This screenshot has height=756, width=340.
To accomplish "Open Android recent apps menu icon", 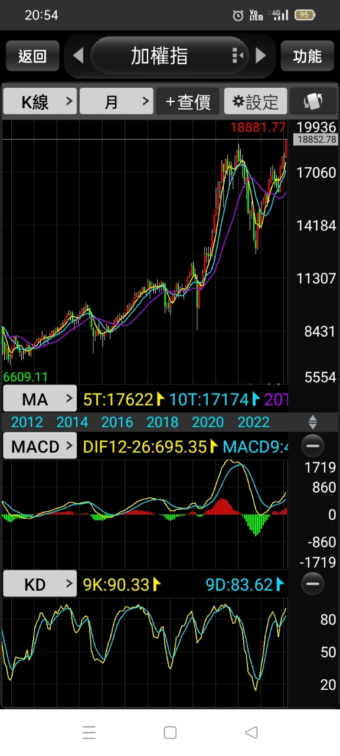I will point(89,733).
